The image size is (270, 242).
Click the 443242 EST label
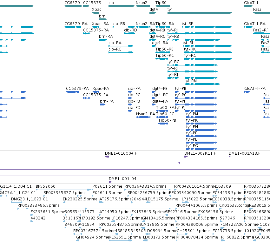[x=38, y=218]
